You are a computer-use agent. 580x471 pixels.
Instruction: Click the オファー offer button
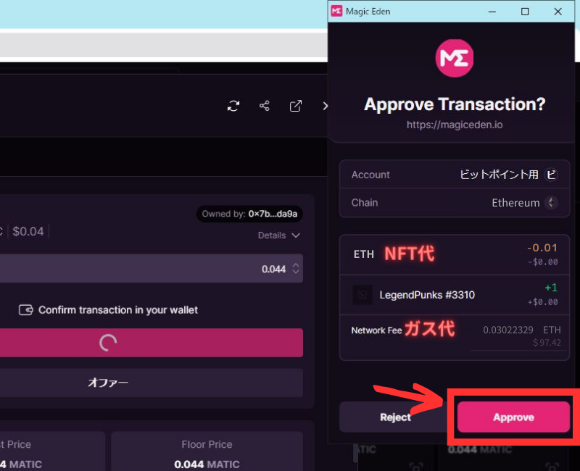click(151, 383)
